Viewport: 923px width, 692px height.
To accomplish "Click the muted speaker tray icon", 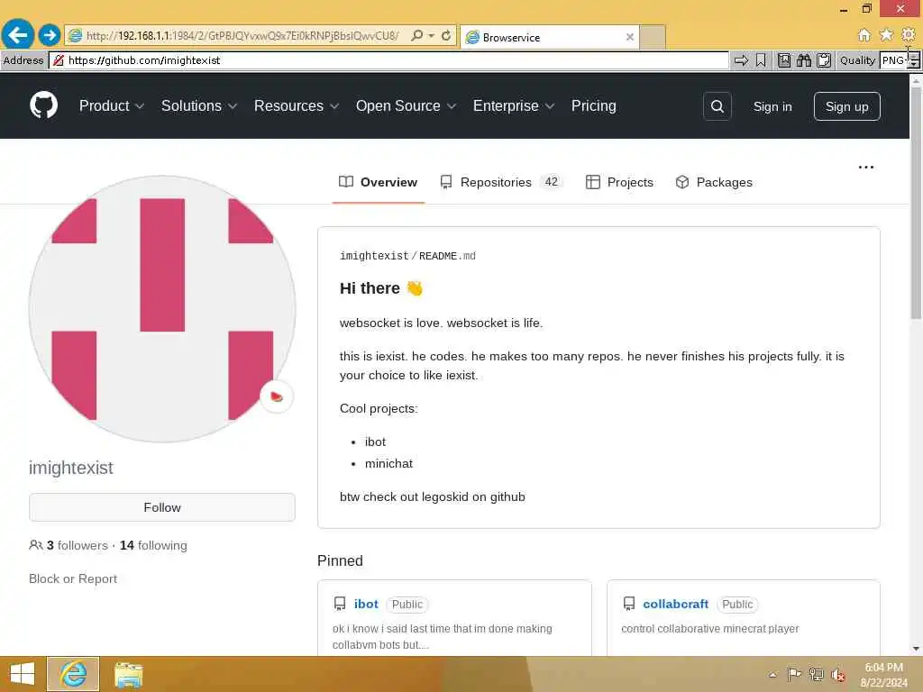I will click(837, 675).
